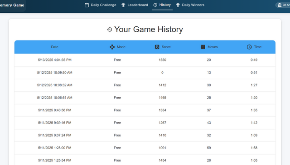Image resolution: width=290 pixels, height=165 pixels.
Task: Click time value 1:27
Action: coord(254,85)
